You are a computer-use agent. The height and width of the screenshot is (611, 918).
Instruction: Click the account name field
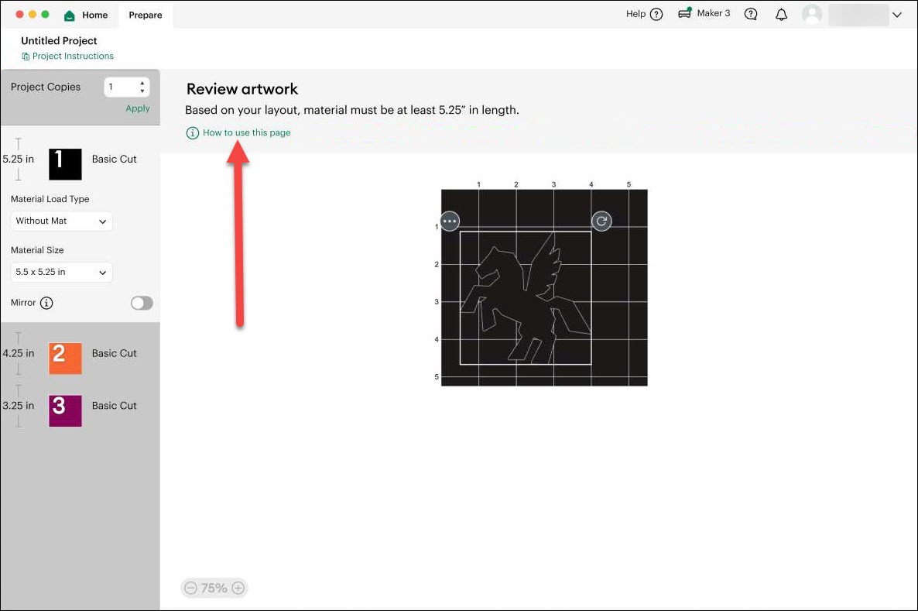(x=858, y=15)
